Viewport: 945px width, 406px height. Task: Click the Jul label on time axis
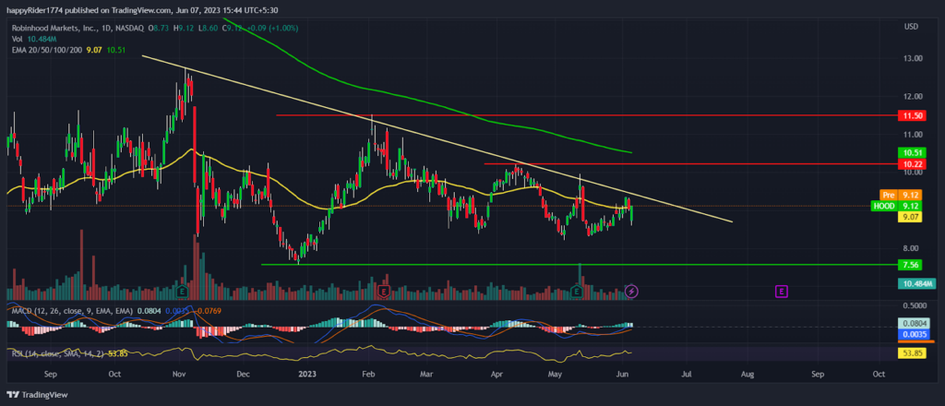[x=687, y=374]
